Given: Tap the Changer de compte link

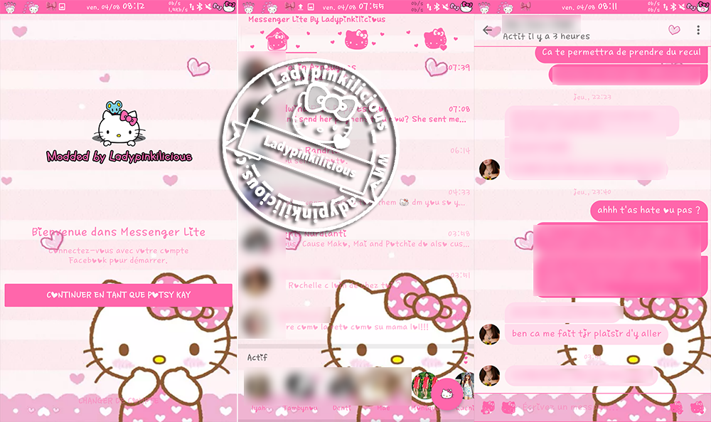Looking at the screenshot, I should tap(118, 401).
